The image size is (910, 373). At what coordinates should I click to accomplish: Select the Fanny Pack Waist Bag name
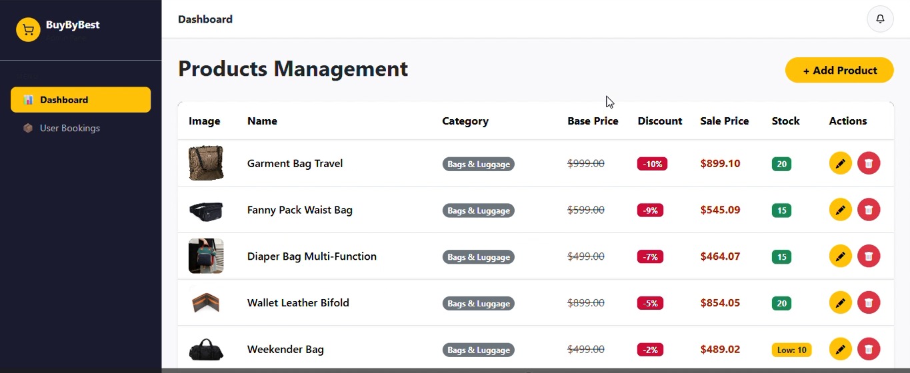(300, 210)
